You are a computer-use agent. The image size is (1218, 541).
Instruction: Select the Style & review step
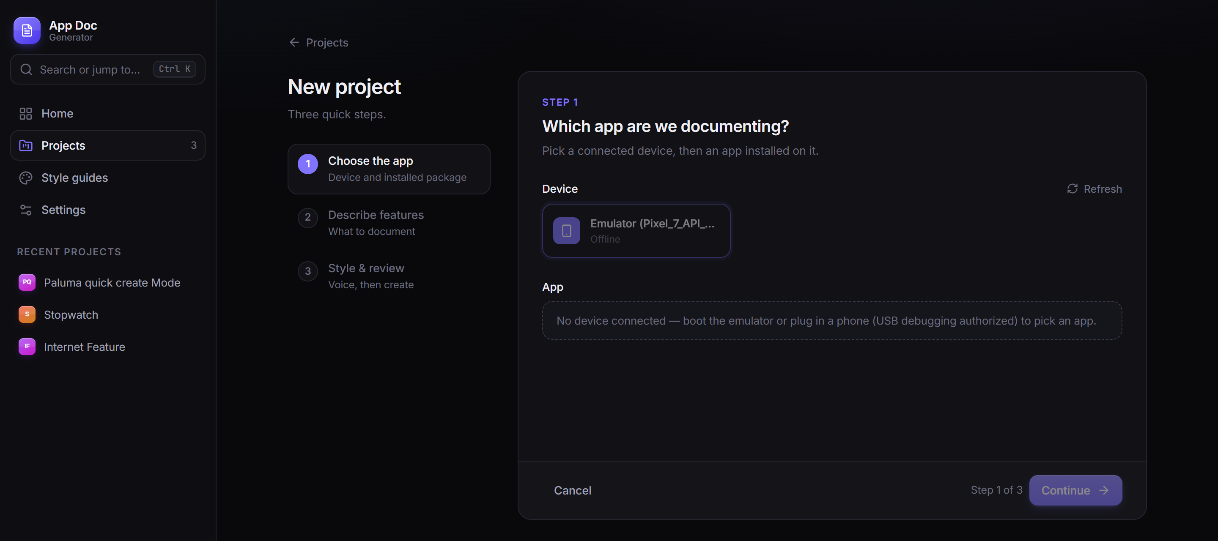389,276
